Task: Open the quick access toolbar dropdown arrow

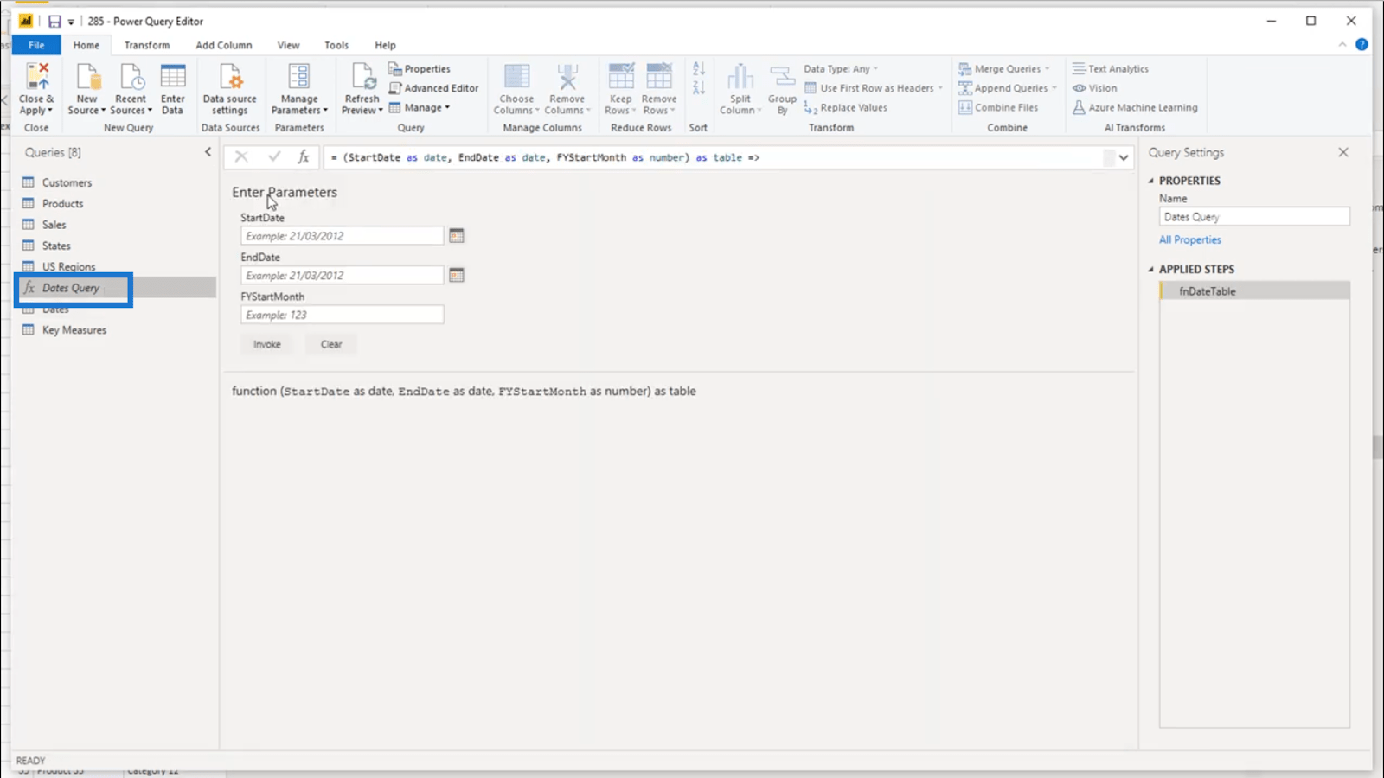Action: pos(71,22)
